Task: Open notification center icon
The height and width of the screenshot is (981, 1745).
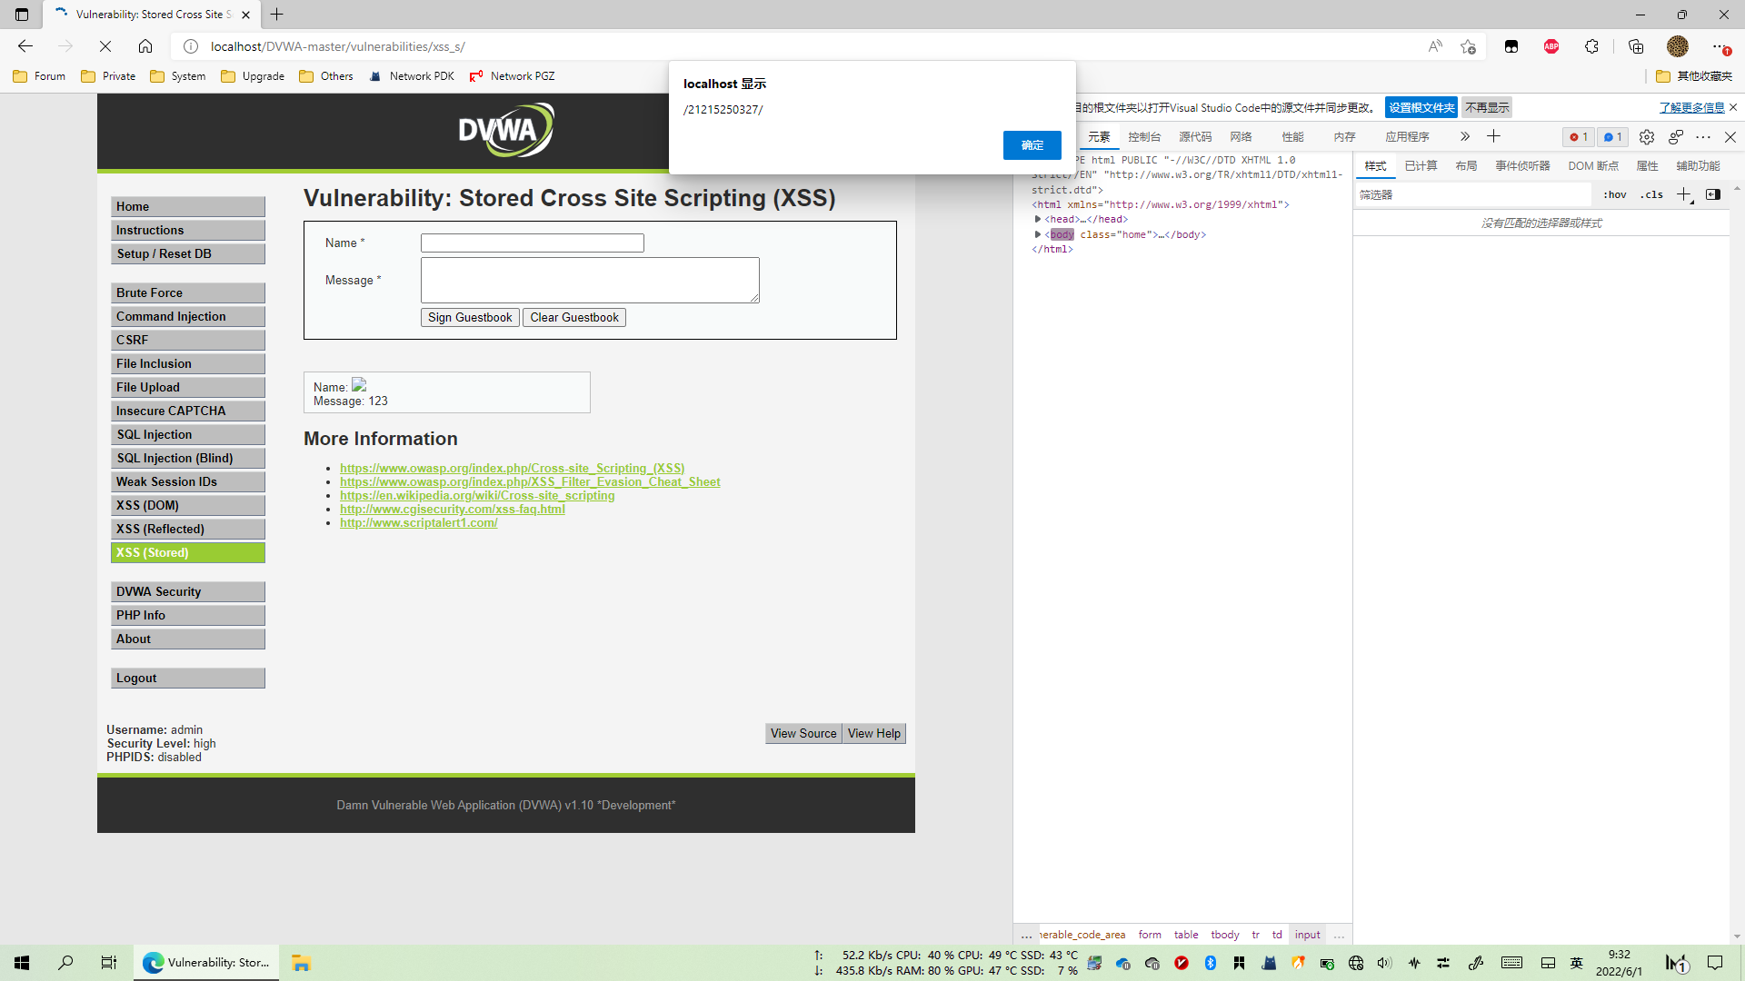Action: (x=1715, y=963)
